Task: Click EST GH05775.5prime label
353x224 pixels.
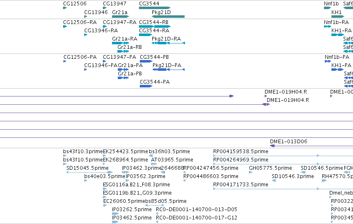Action: (270, 168)
